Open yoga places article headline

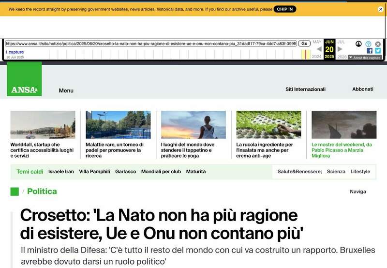pos(188,150)
